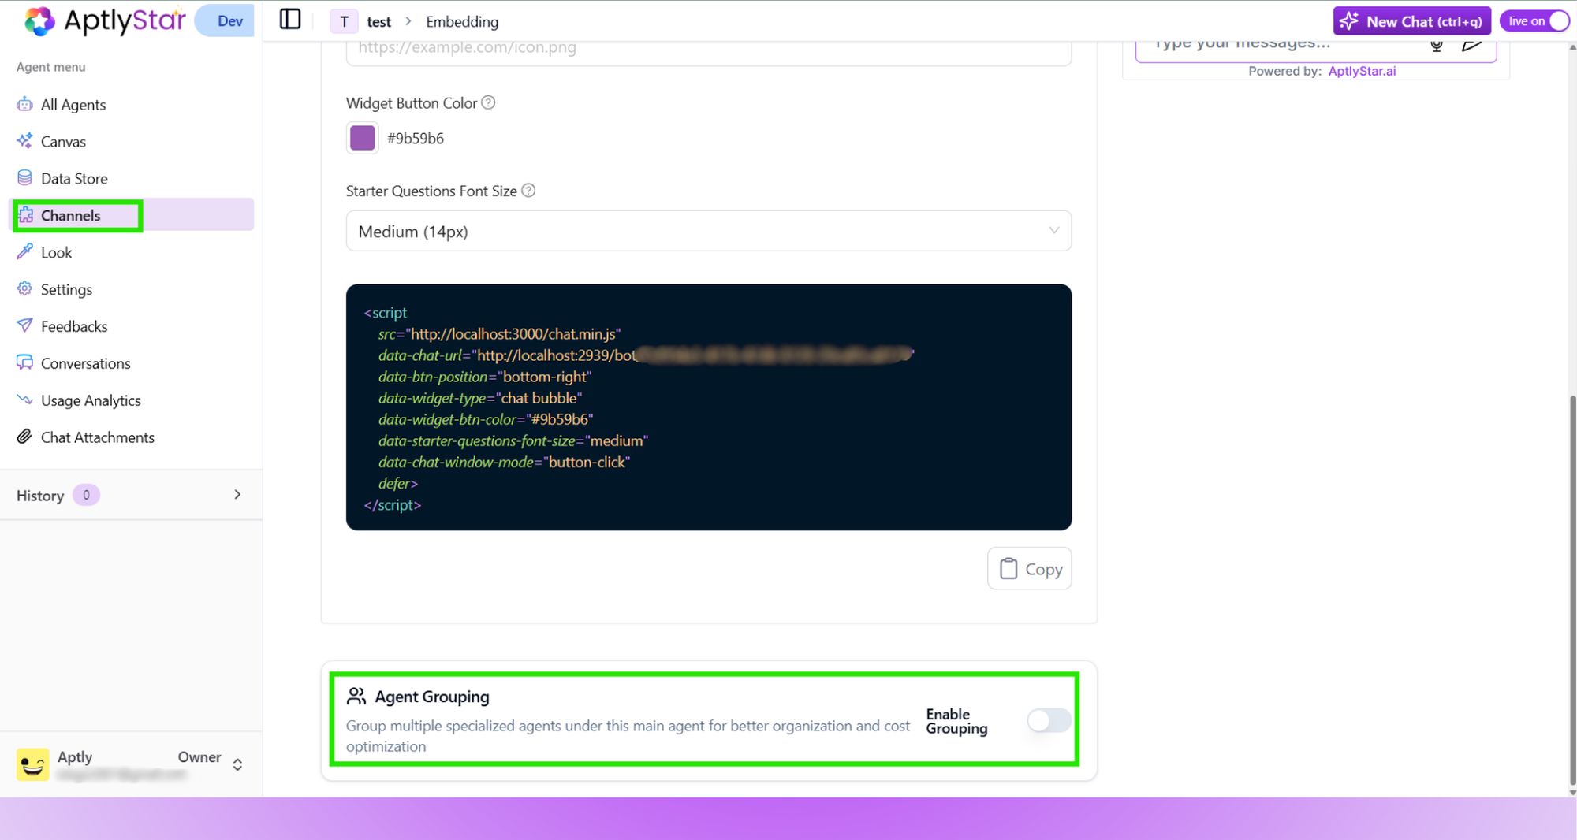
Task: Open the account switcher chevrons beside Owner
Action: (x=237, y=764)
